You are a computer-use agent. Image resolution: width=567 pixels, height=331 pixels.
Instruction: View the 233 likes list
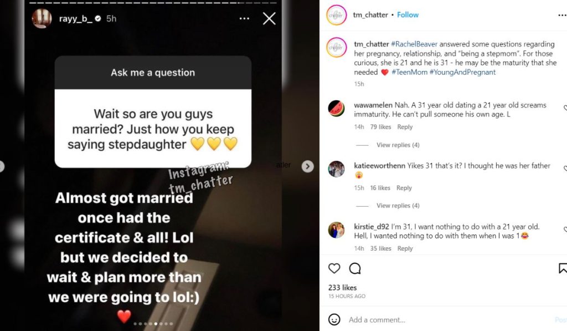tap(342, 288)
